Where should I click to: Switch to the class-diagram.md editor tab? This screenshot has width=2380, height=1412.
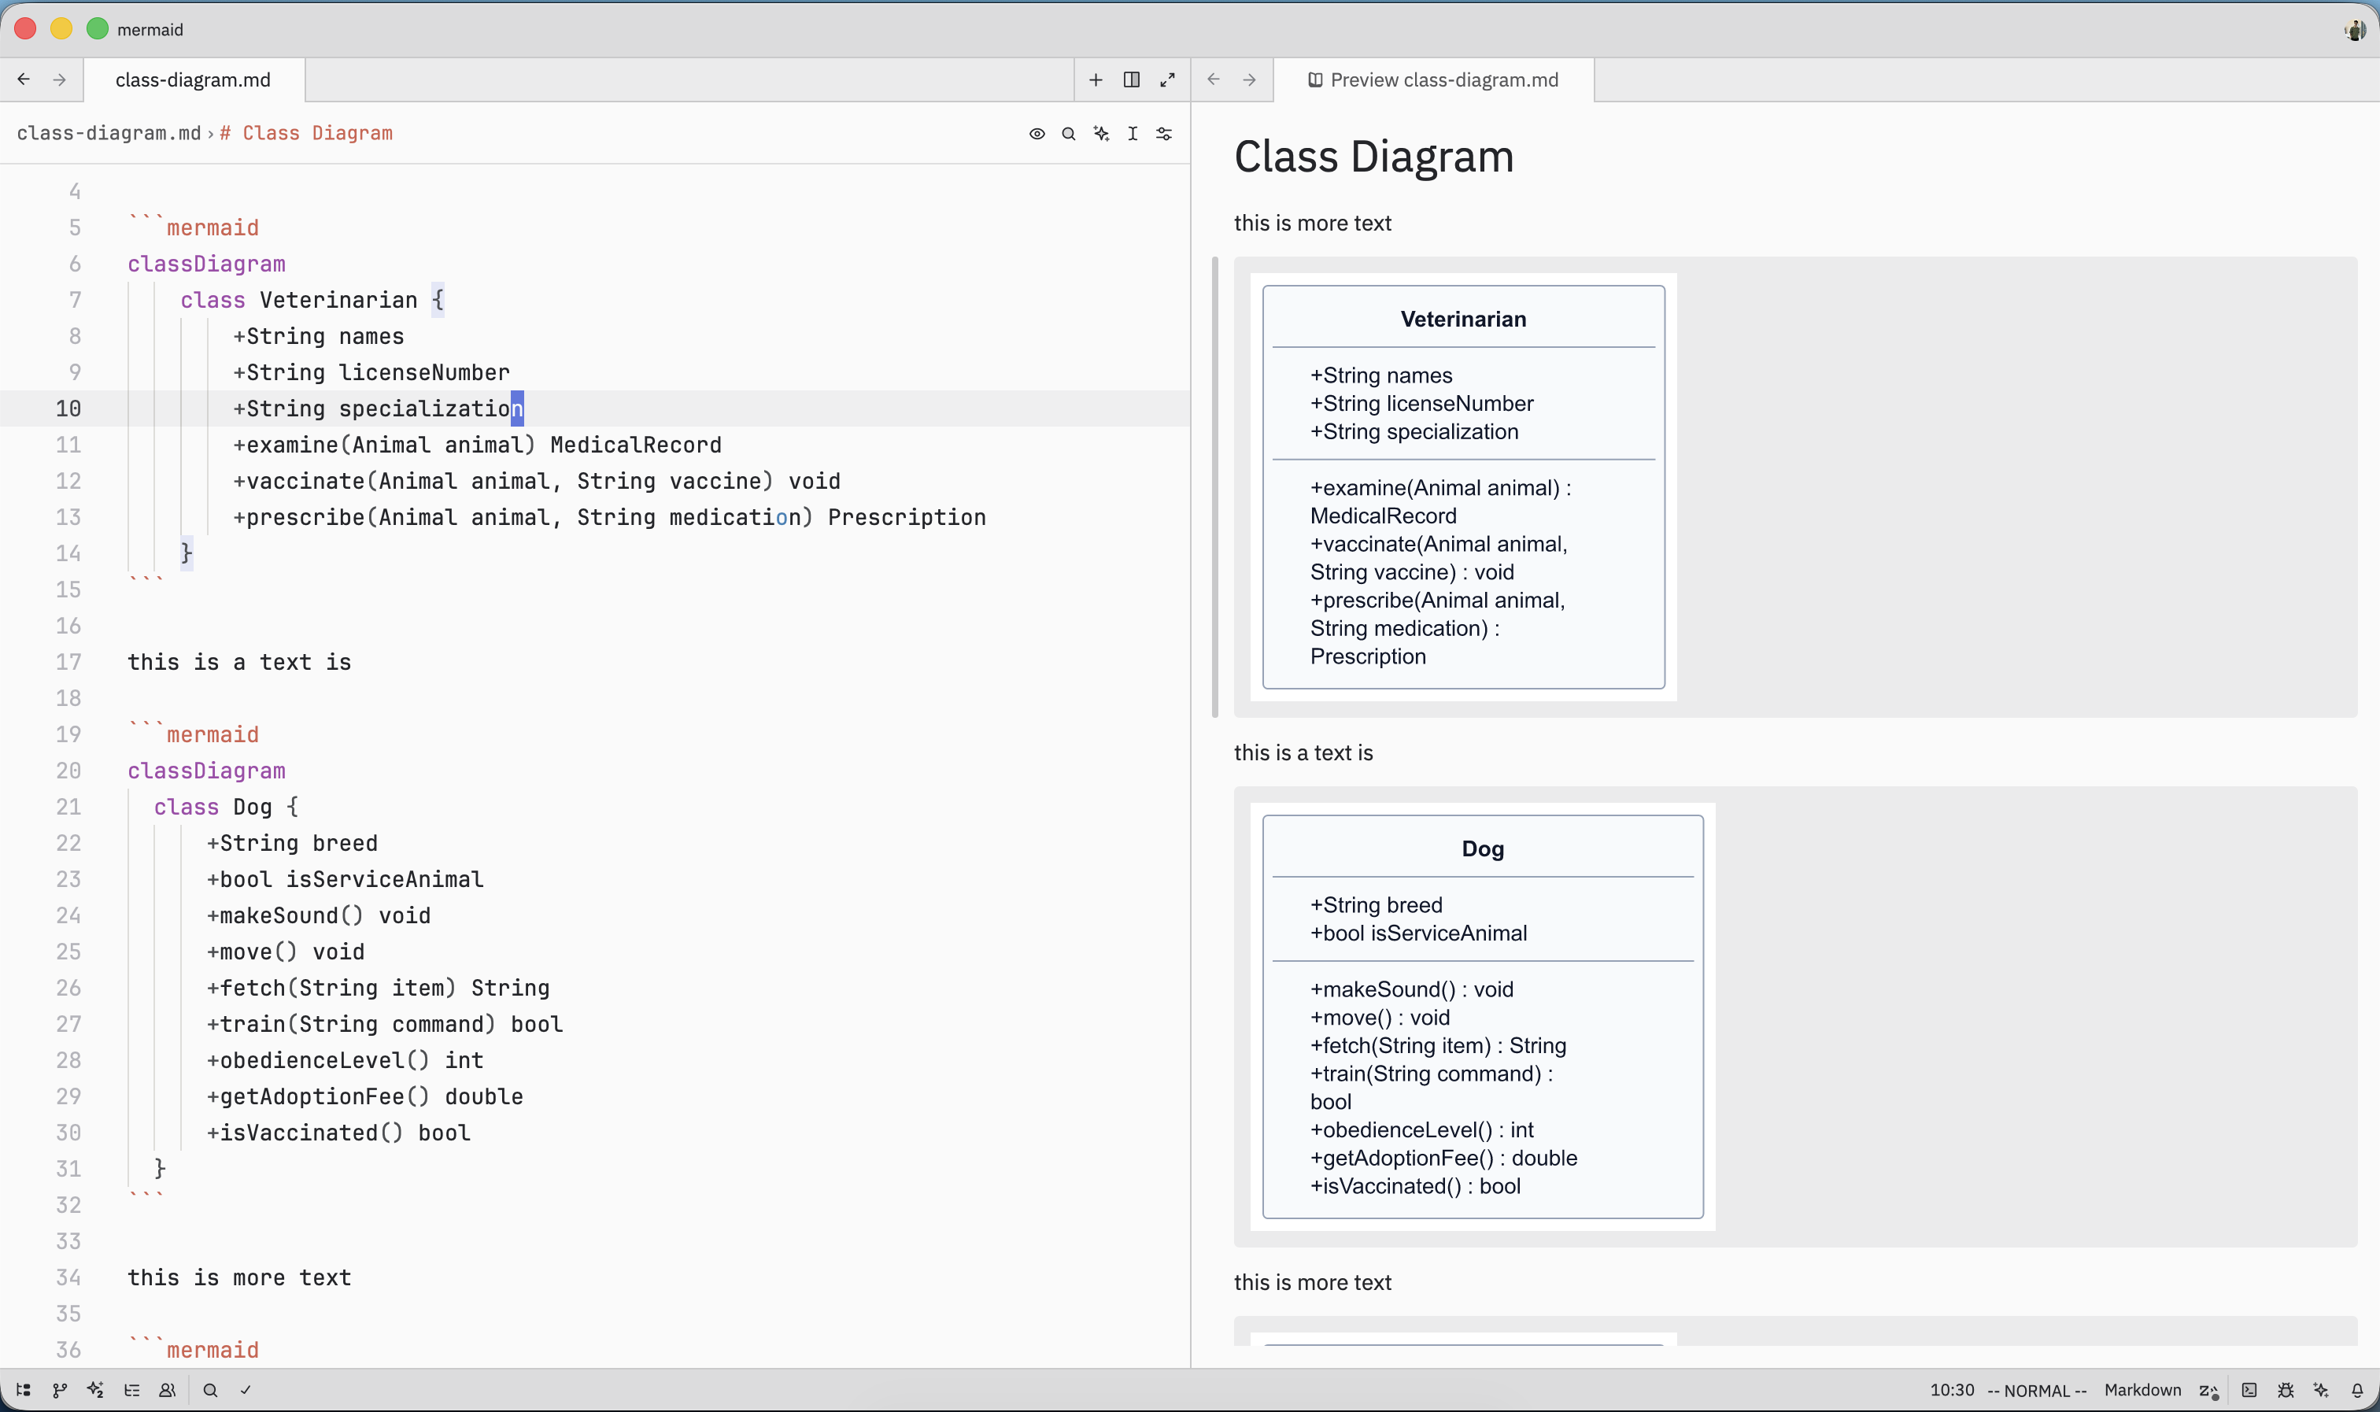[x=192, y=80]
